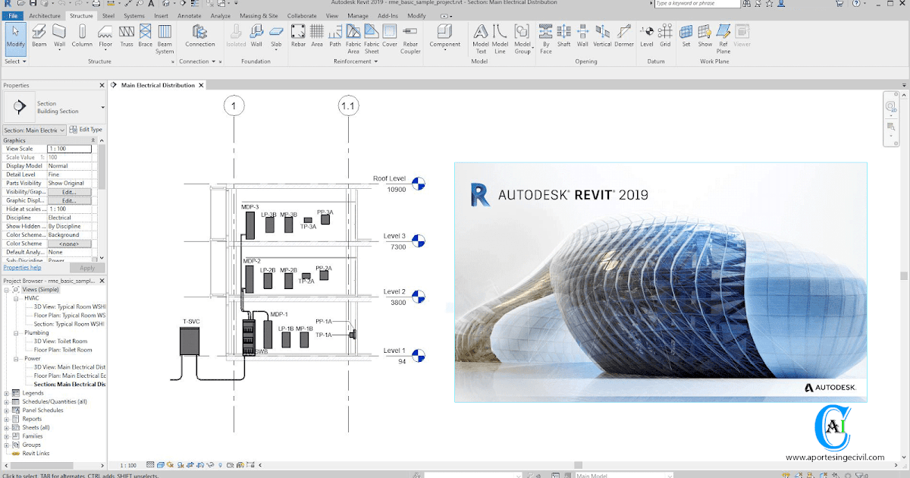The width and height of the screenshot is (910, 478).
Task: Select the Dormer opening tool
Action: (x=623, y=36)
